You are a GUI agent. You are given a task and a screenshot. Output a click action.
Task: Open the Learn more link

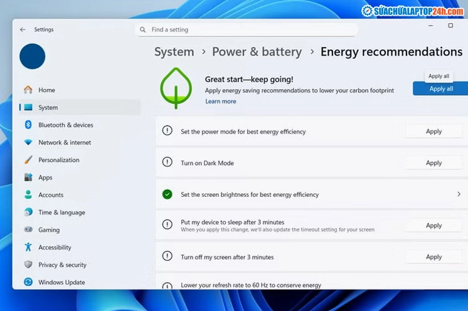pyautogui.click(x=221, y=102)
